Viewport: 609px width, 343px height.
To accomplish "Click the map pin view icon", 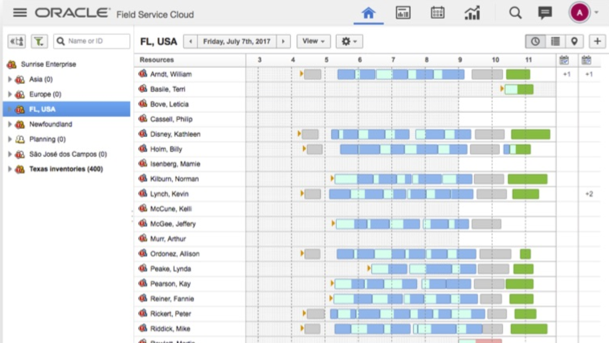I will pyautogui.click(x=574, y=41).
